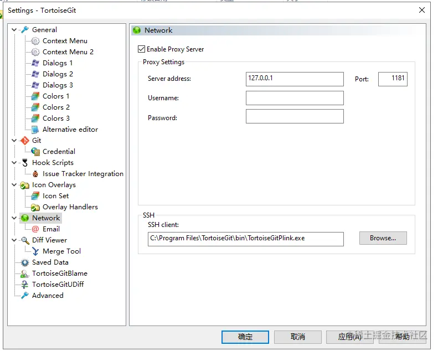Collapse the Diff Viewer node
The width and height of the screenshot is (438, 351).
(14, 240)
